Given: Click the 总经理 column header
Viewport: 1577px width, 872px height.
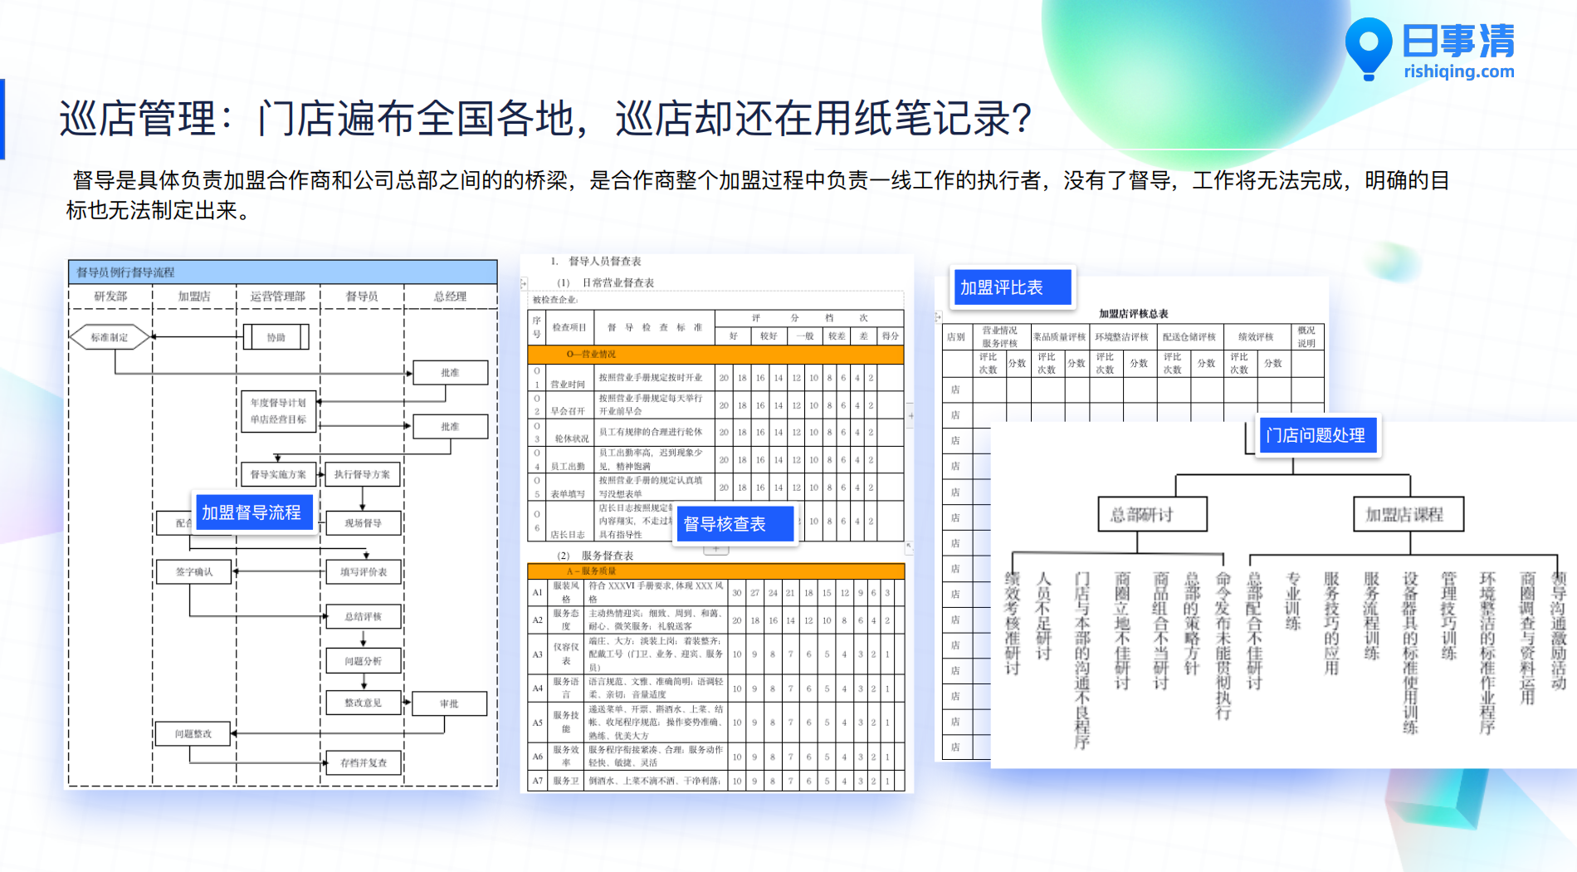Looking at the screenshot, I should [450, 296].
